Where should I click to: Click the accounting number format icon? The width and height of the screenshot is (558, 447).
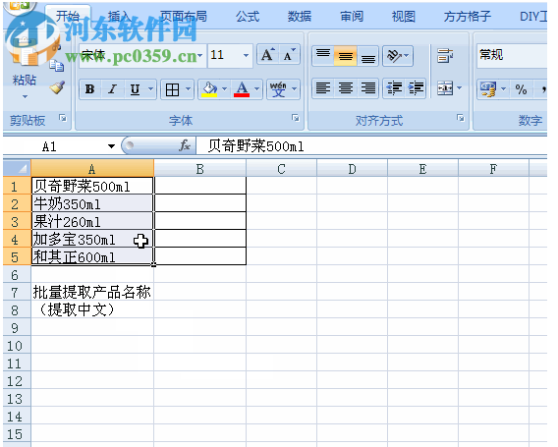click(x=488, y=89)
